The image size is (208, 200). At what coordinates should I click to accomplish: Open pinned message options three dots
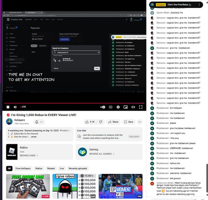(x=199, y=5)
